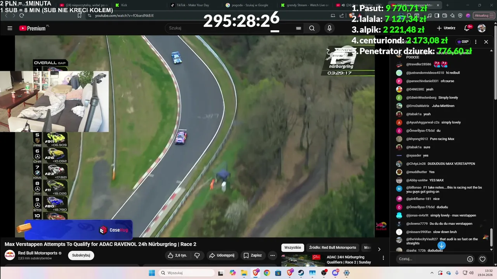Image resolution: width=497 pixels, height=279 pixels.
Task: Select Źródło: Red Bull Motorsports chip
Action: click(333, 247)
